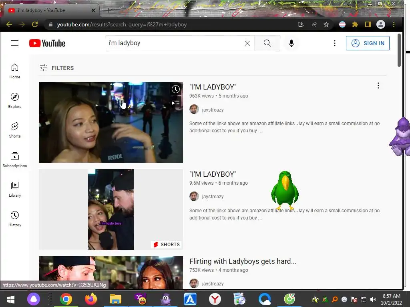Open jaystreazy channel under 963K views video
Image resolution: width=410 pixels, height=307 pixels.
pos(213,110)
